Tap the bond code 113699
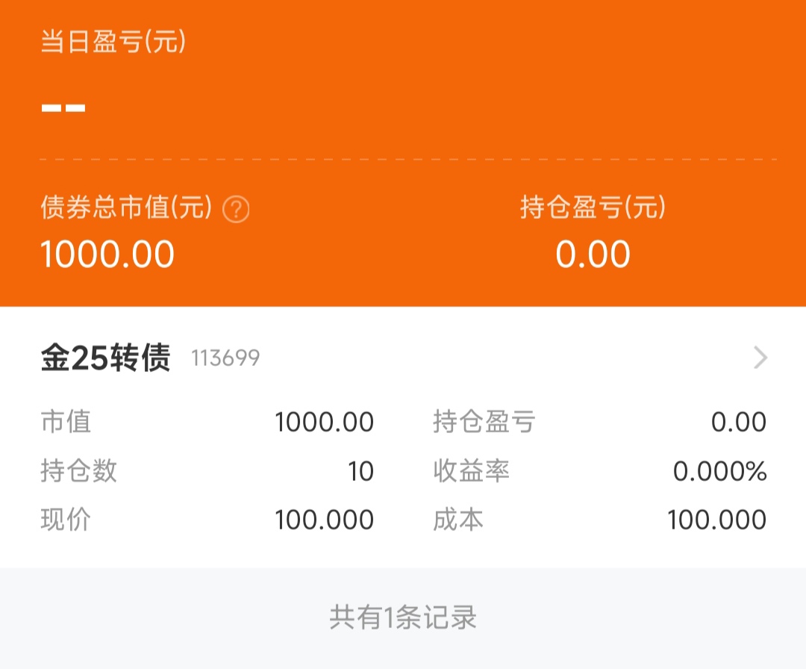This screenshot has width=806, height=669. point(225,359)
